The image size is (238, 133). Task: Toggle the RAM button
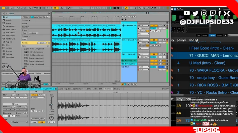point(34,122)
